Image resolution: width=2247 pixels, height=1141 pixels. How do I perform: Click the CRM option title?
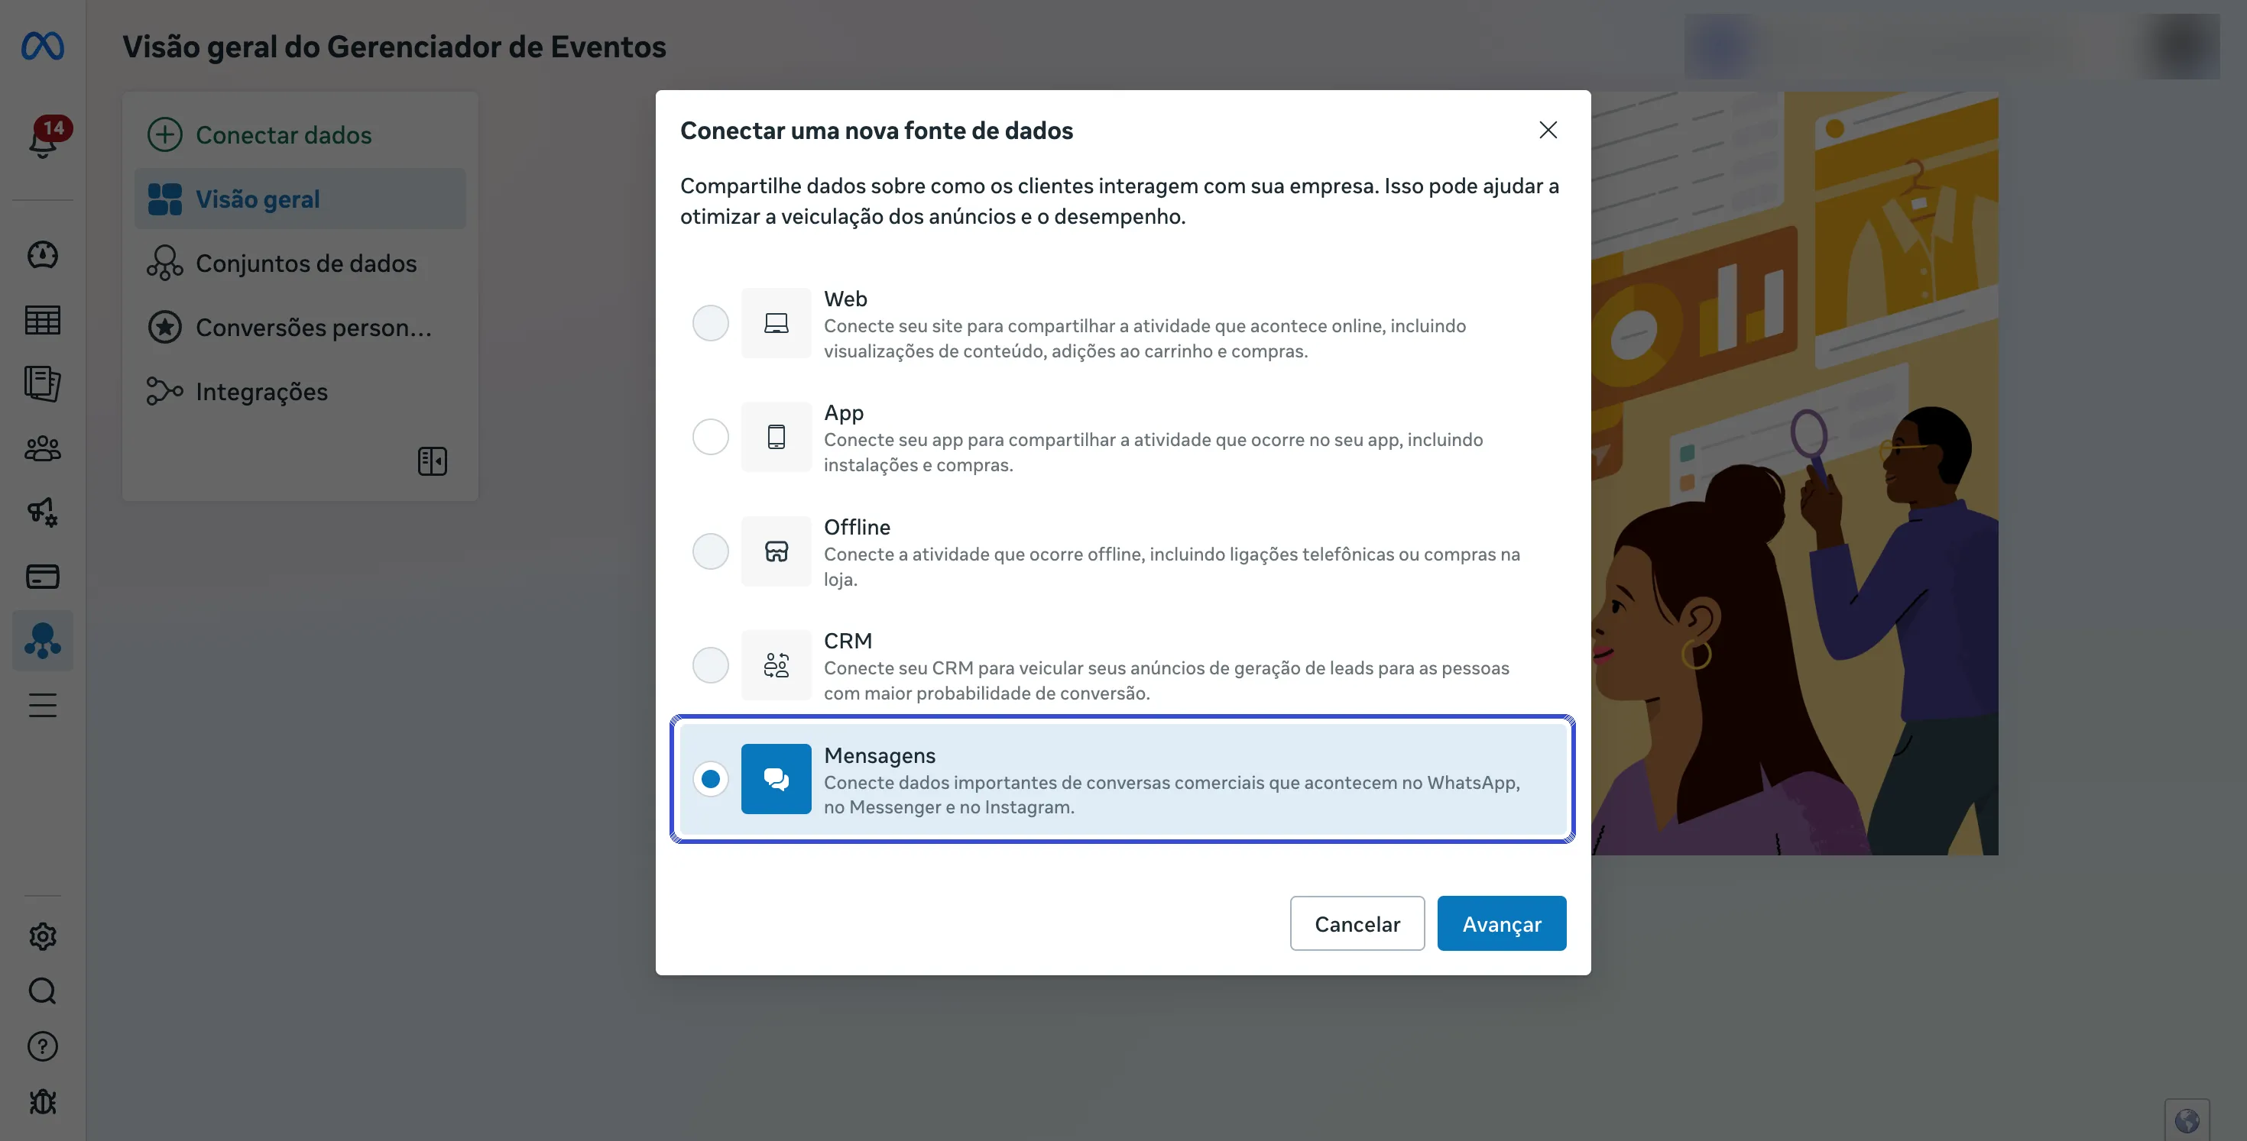pyautogui.click(x=848, y=641)
